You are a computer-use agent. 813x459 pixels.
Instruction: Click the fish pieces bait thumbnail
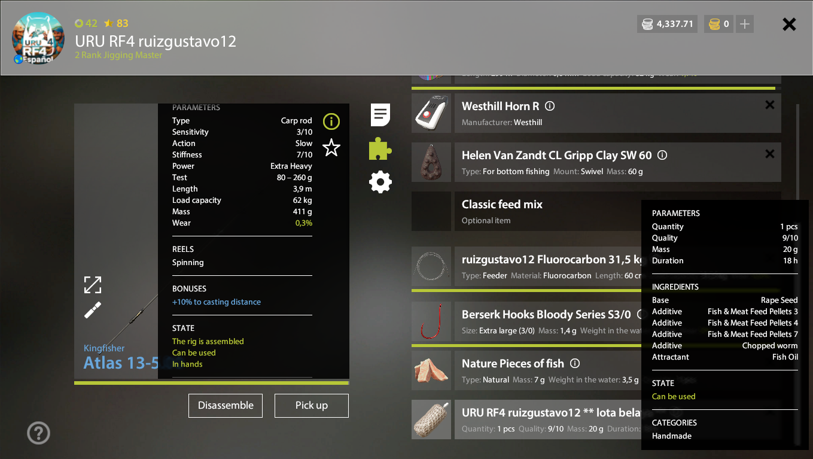pyautogui.click(x=431, y=370)
